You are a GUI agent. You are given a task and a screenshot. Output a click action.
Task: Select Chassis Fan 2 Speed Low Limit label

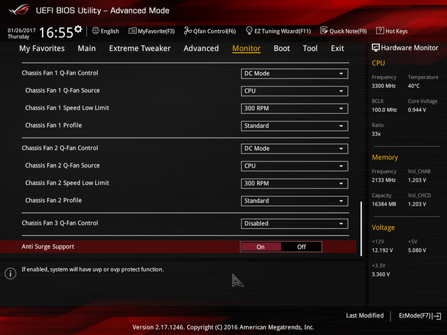(67, 183)
